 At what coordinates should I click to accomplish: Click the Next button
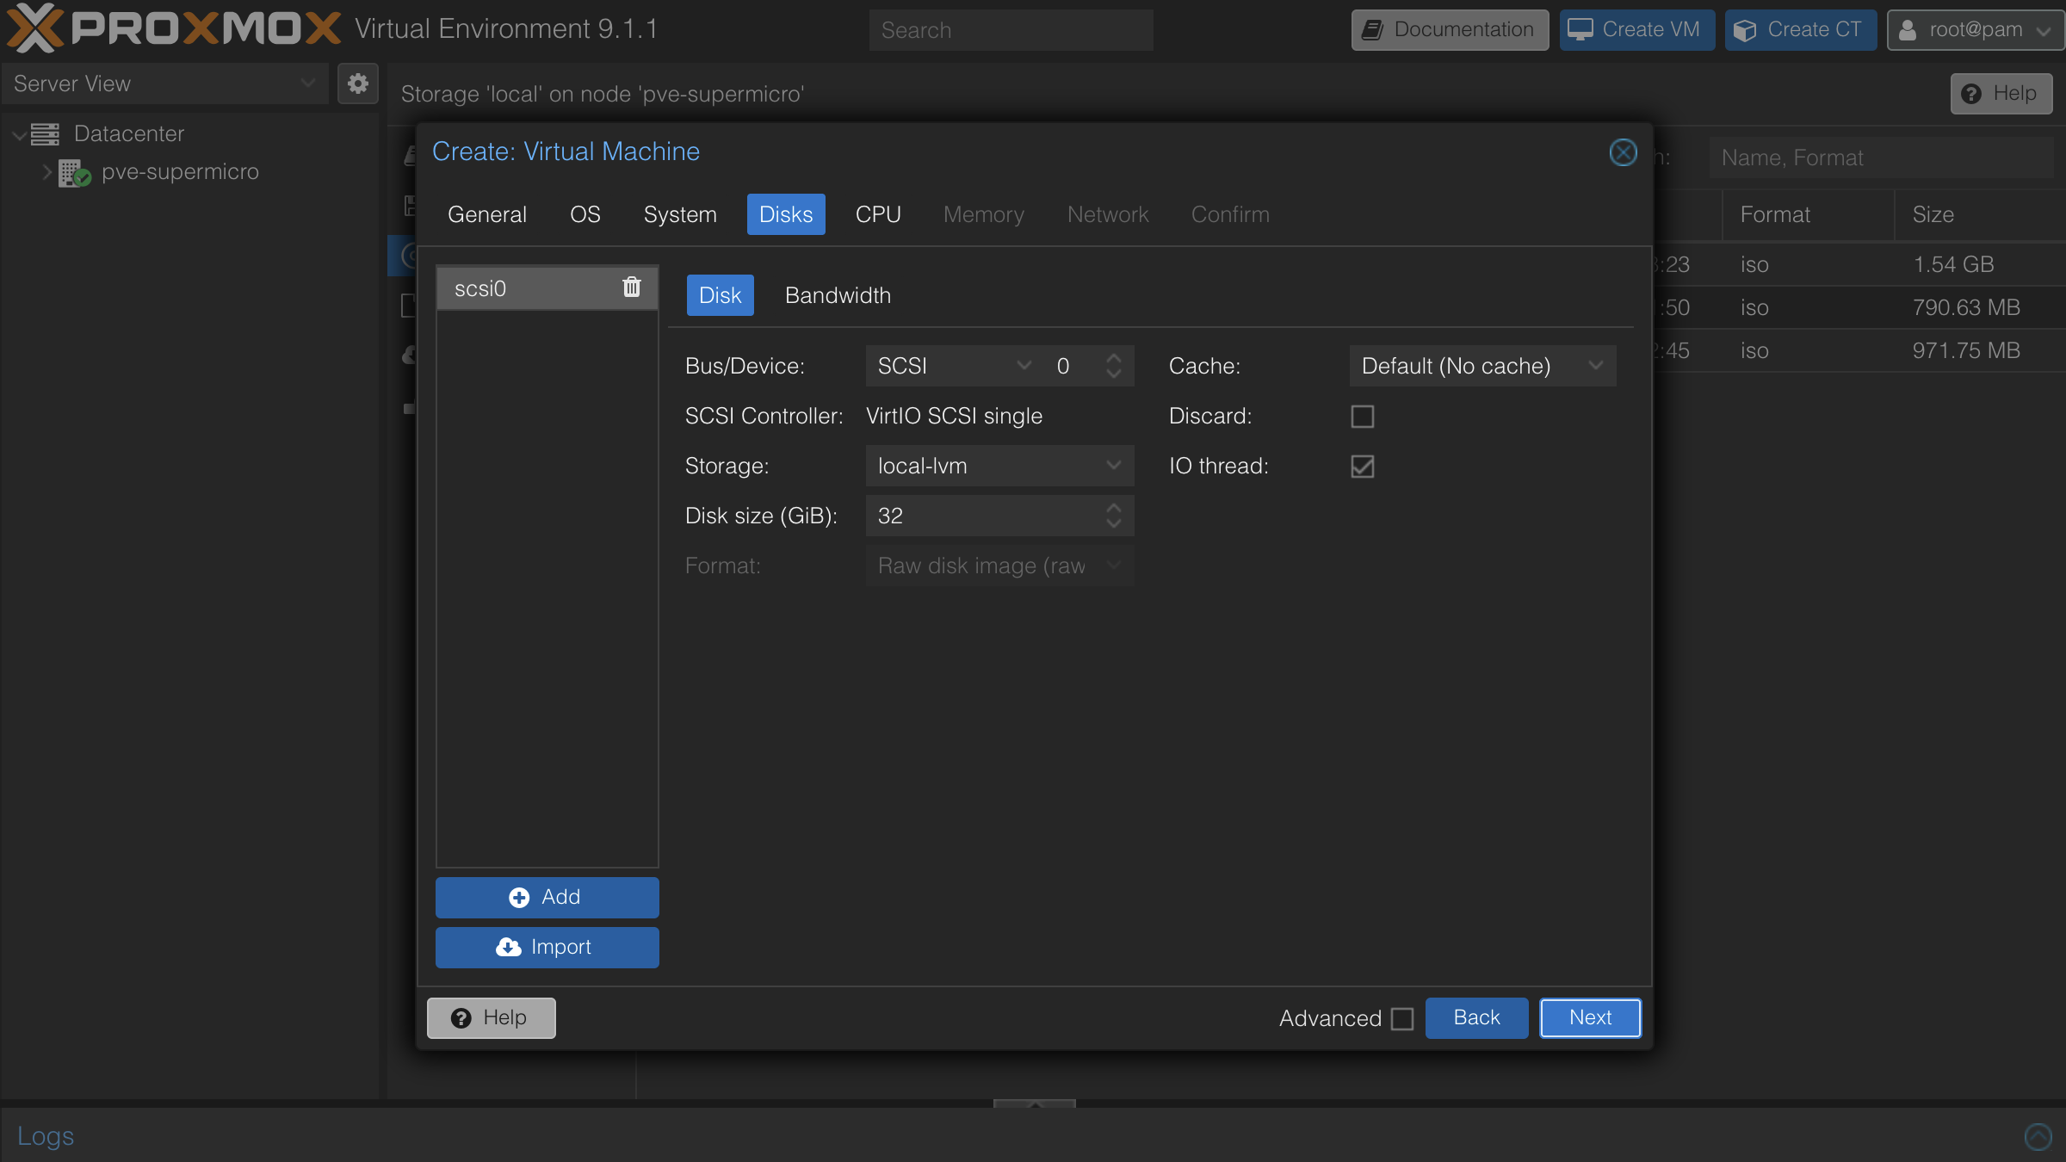pyautogui.click(x=1589, y=1017)
